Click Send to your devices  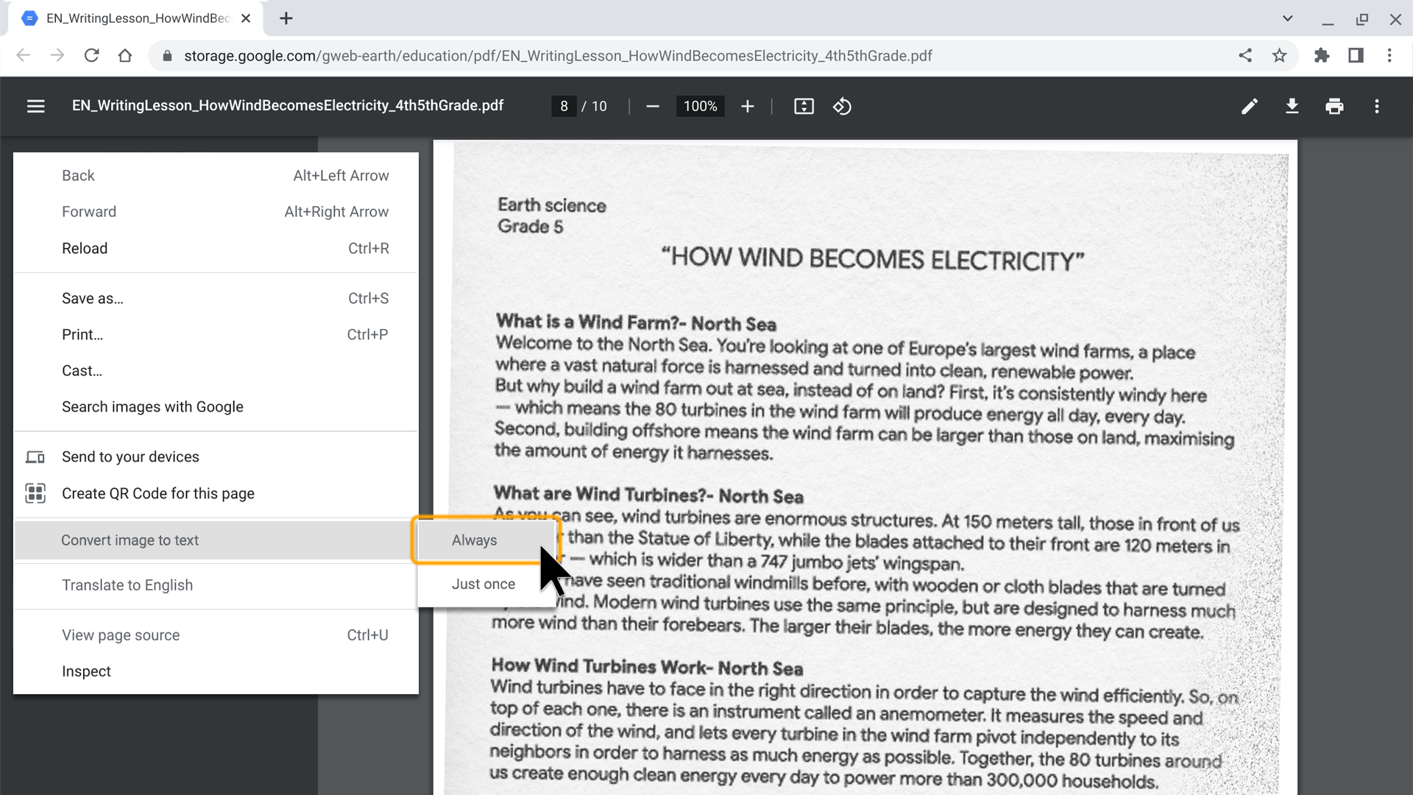130,456
